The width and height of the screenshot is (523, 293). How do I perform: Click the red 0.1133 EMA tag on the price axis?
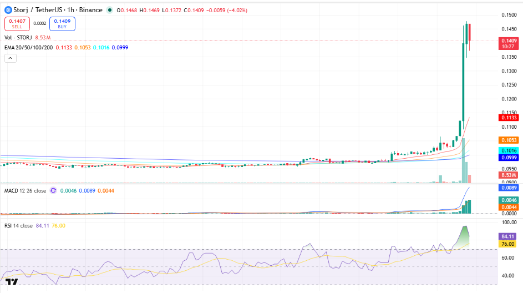tap(509, 118)
